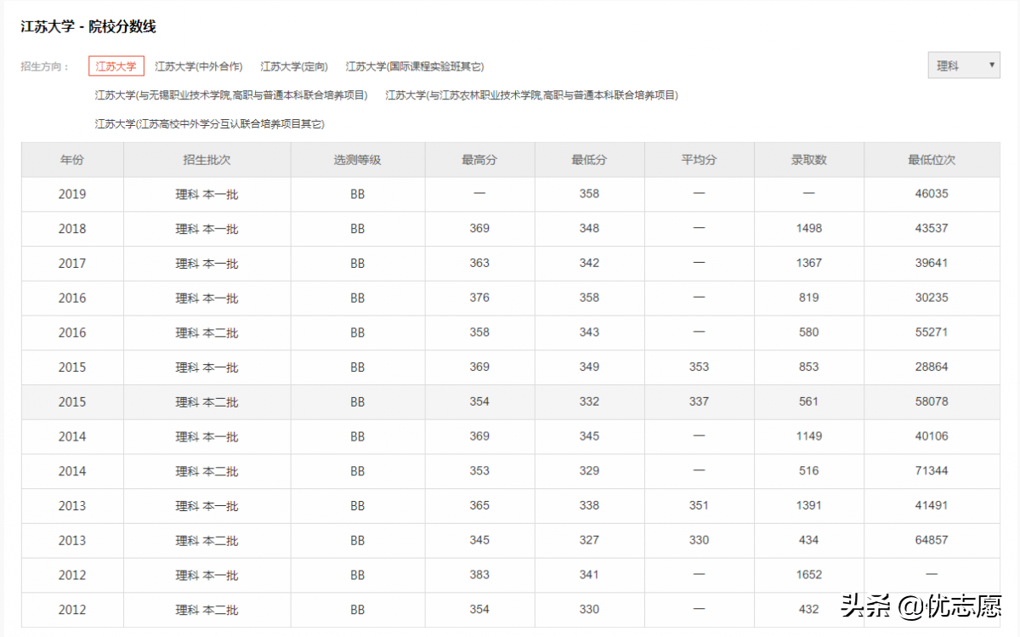This screenshot has width=1020, height=637.
Task: Click the 年份 column header
Action: pos(71,159)
